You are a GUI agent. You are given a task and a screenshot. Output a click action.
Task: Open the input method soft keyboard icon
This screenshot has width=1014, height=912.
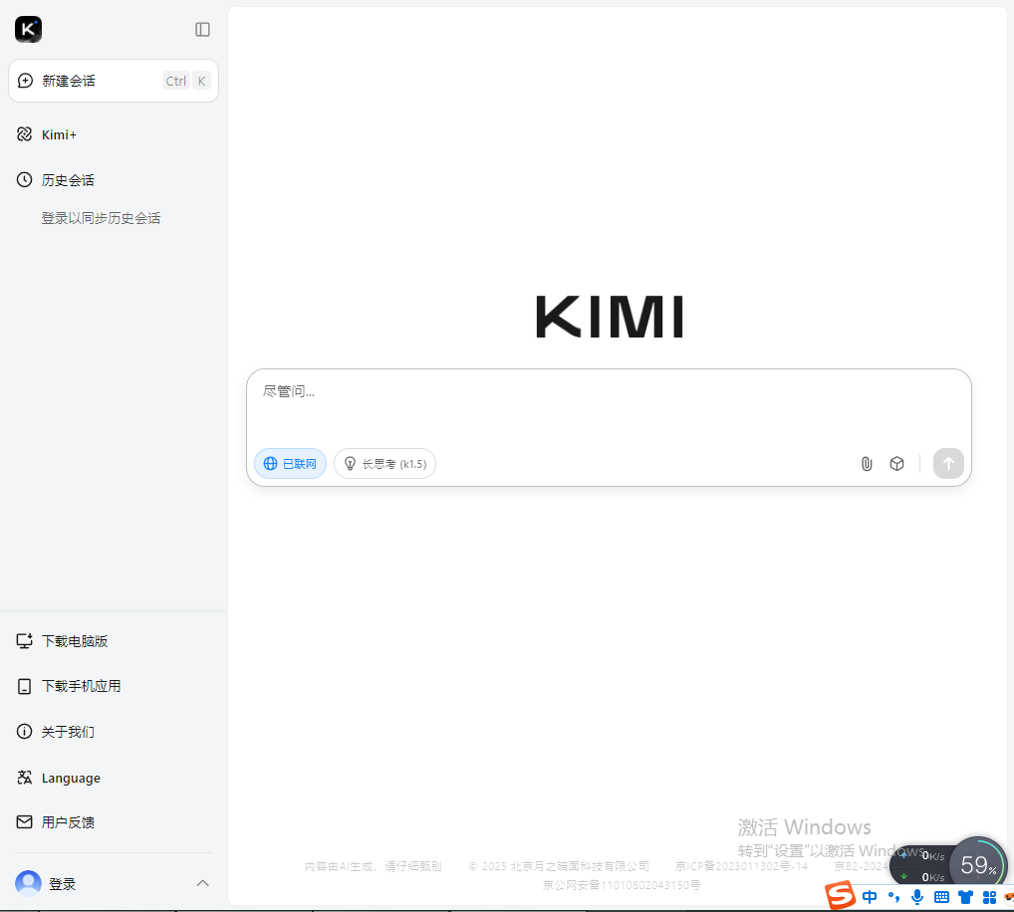pyautogui.click(x=941, y=897)
